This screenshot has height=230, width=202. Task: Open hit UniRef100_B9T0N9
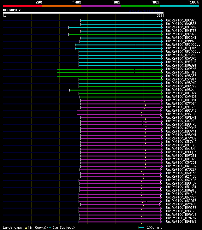[181, 27]
